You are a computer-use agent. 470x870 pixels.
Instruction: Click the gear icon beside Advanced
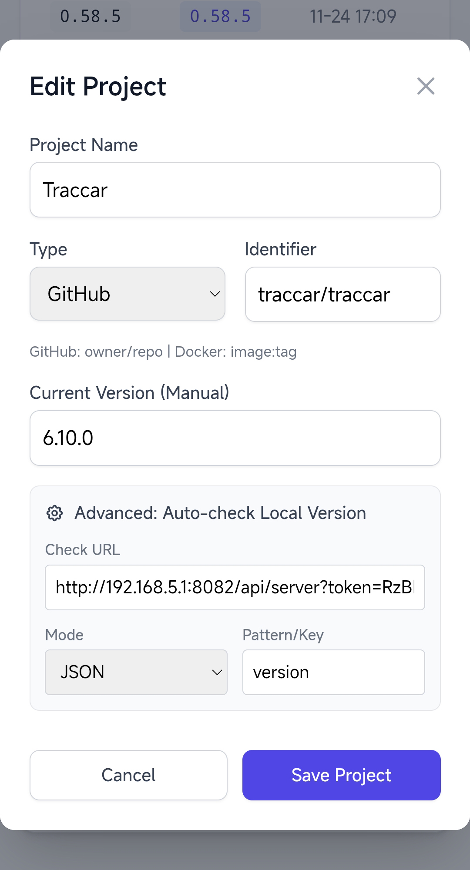tap(55, 513)
